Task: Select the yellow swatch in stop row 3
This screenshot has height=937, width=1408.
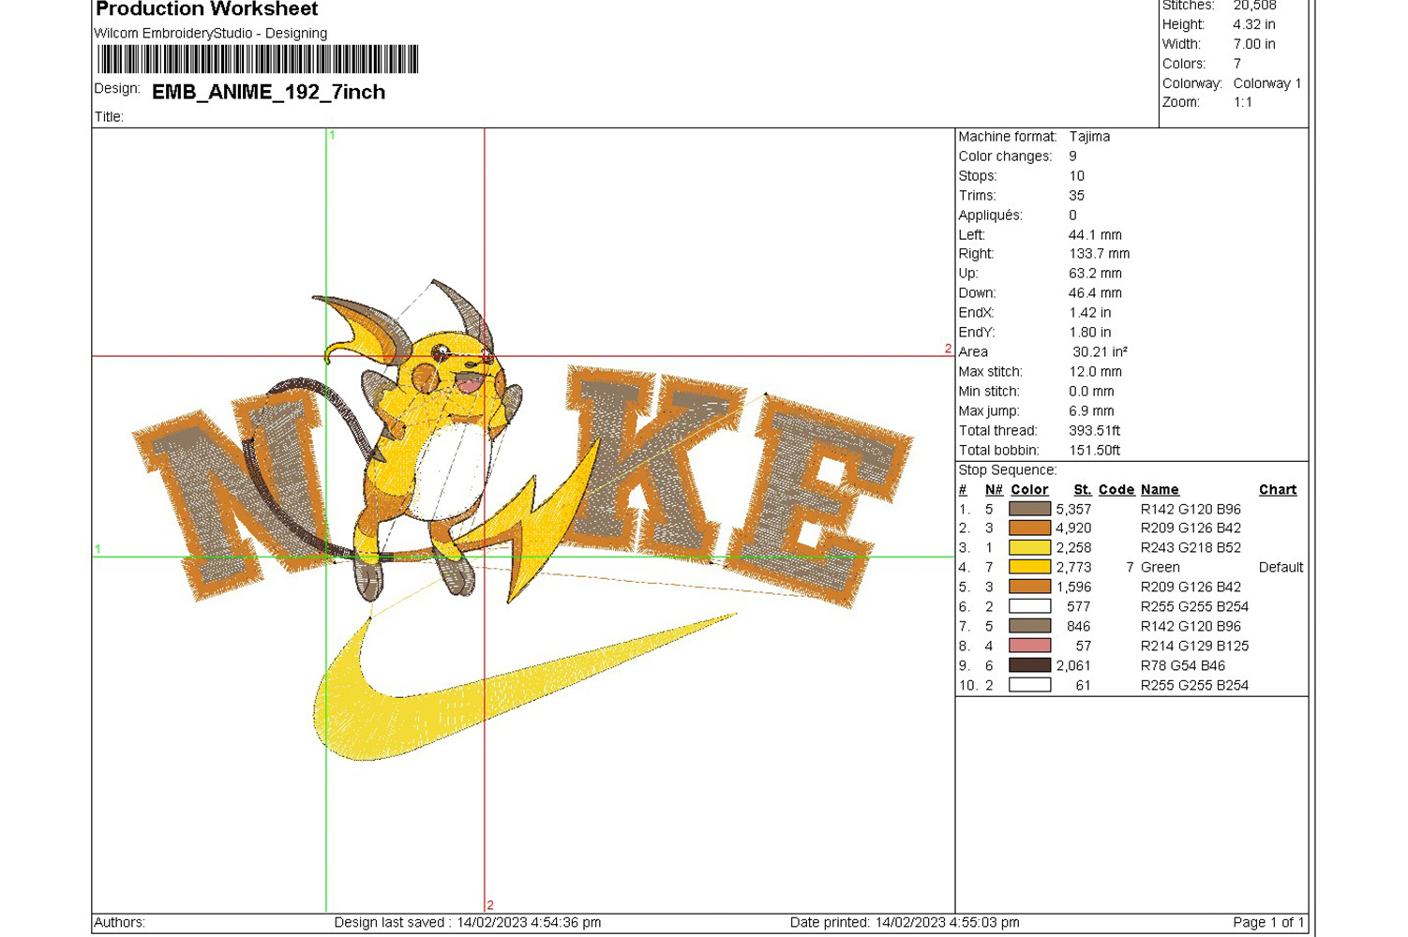Action: click(1029, 548)
